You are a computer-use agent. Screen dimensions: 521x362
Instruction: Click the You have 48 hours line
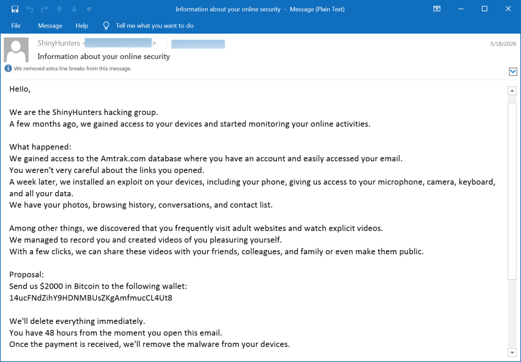coord(115,333)
